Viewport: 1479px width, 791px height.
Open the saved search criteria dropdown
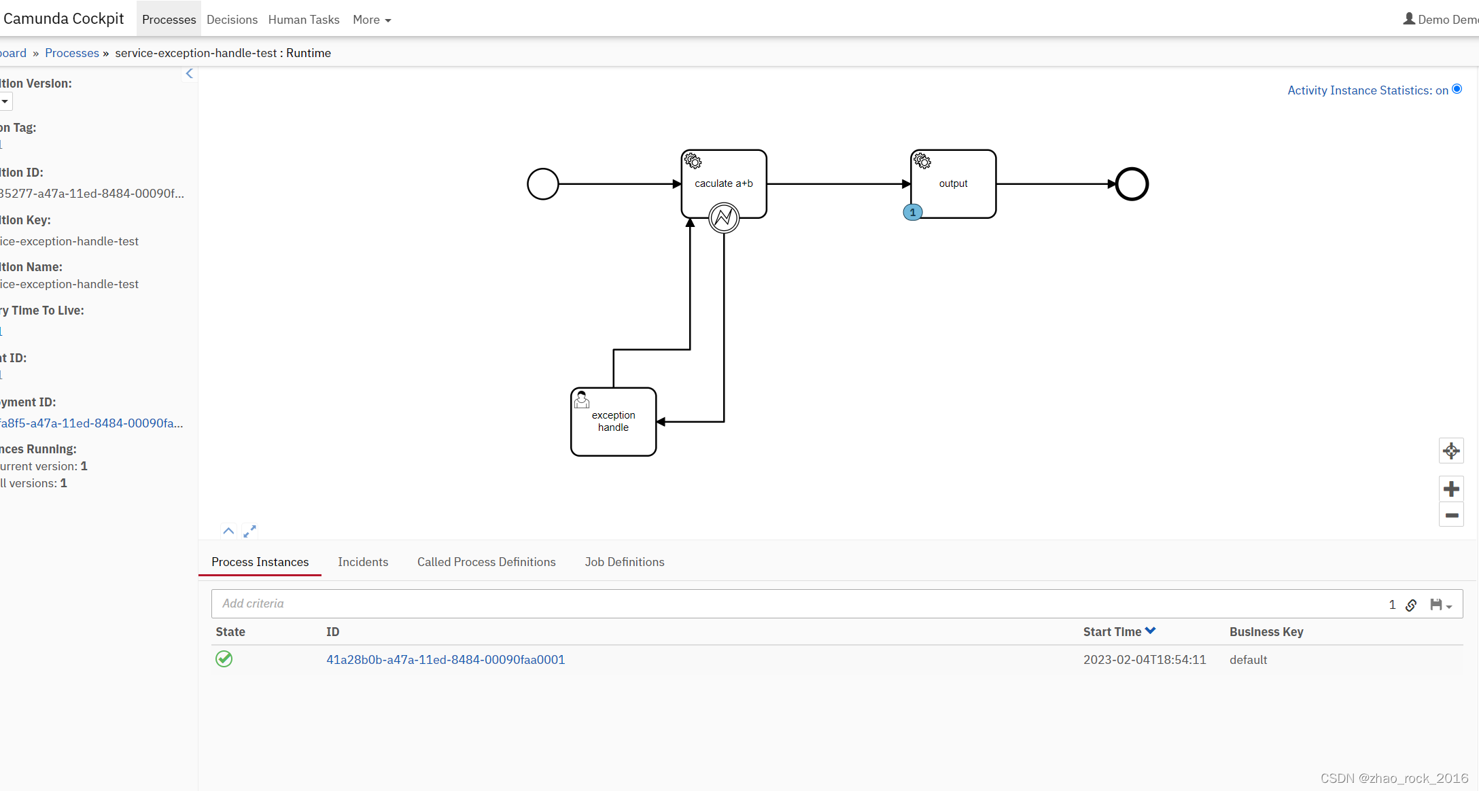(x=1441, y=605)
